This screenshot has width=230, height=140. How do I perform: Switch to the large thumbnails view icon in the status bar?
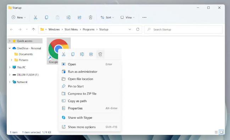click(x=221, y=132)
